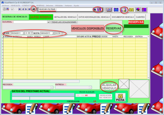164x115 pixels.
Task: Open the pie chart statistics icon
Action: pyautogui.click(x=138, y=10)
